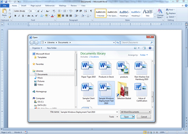
Task: Open the Organize menu in Open dialog
Action: 37,48
